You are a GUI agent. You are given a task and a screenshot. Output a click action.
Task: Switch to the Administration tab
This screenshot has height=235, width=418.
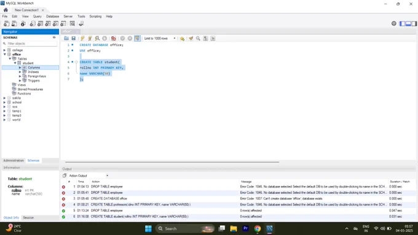pyautogui.click(x=14, y=161)
